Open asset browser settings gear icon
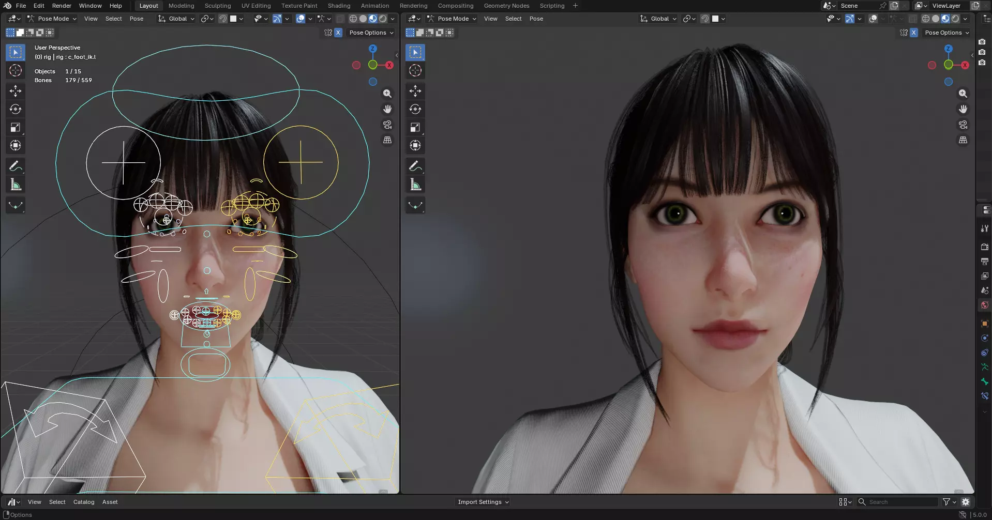Viewport: 992px width, 520px height. [x=966, y=502]
